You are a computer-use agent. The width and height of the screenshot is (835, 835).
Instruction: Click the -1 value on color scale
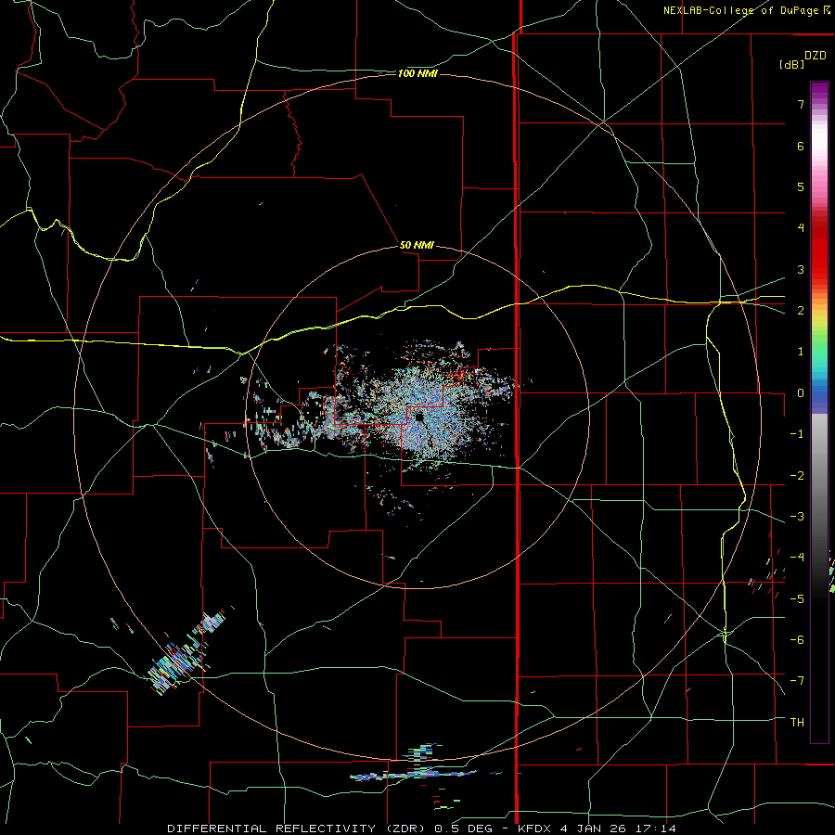[x=797, y=434]
